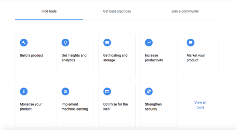
Task: Click the wrench icon for Build a product
Action: [24, 43]
